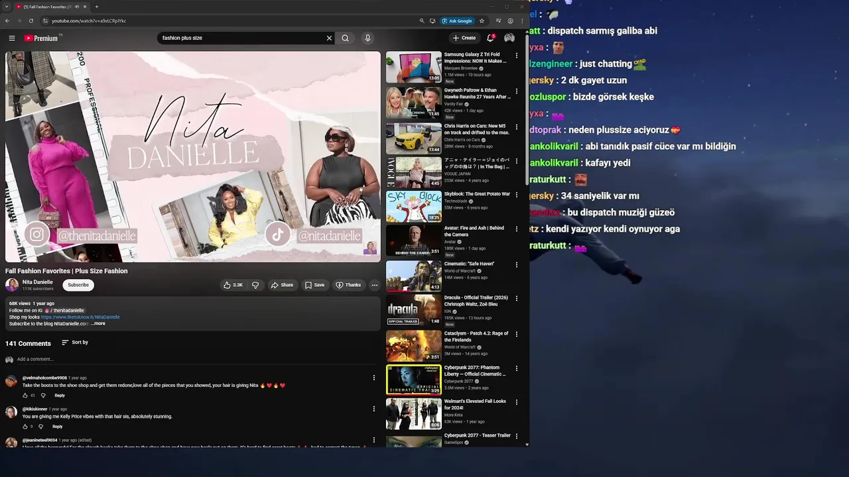Click the Thanks button

(x=348, y=285)
